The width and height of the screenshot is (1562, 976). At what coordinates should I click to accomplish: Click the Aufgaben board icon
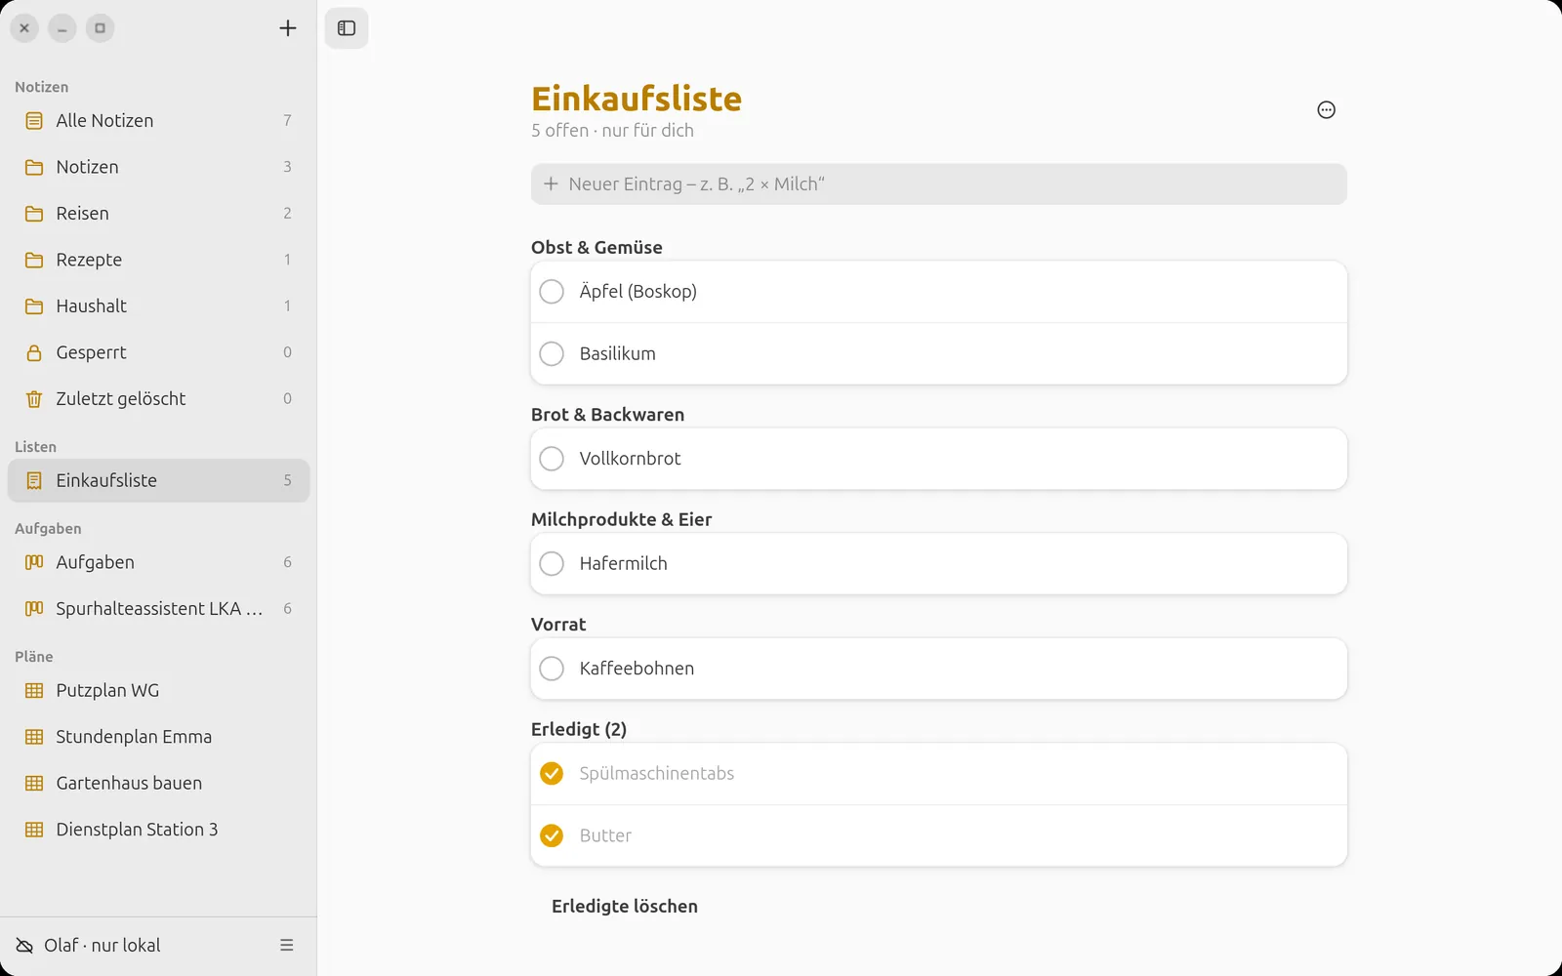pyautogui.click(x=34, y=562)
